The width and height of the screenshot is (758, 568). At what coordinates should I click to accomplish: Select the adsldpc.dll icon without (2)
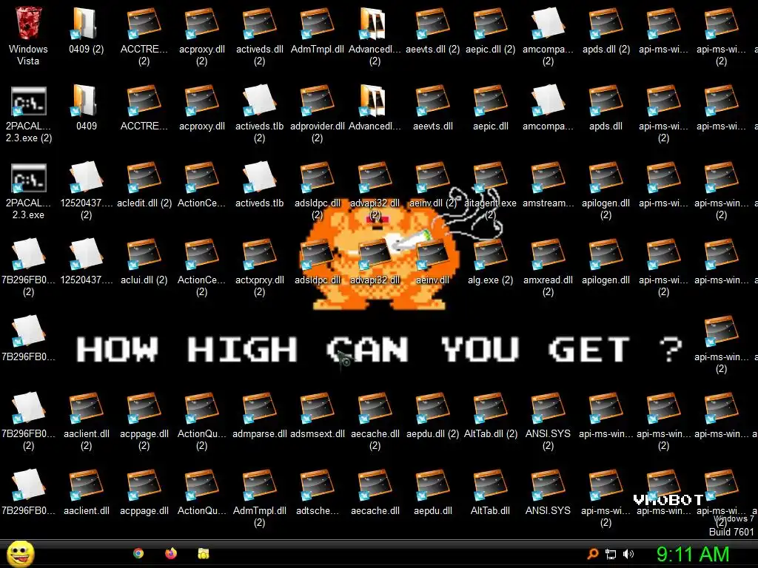click(x=317, y=254)
